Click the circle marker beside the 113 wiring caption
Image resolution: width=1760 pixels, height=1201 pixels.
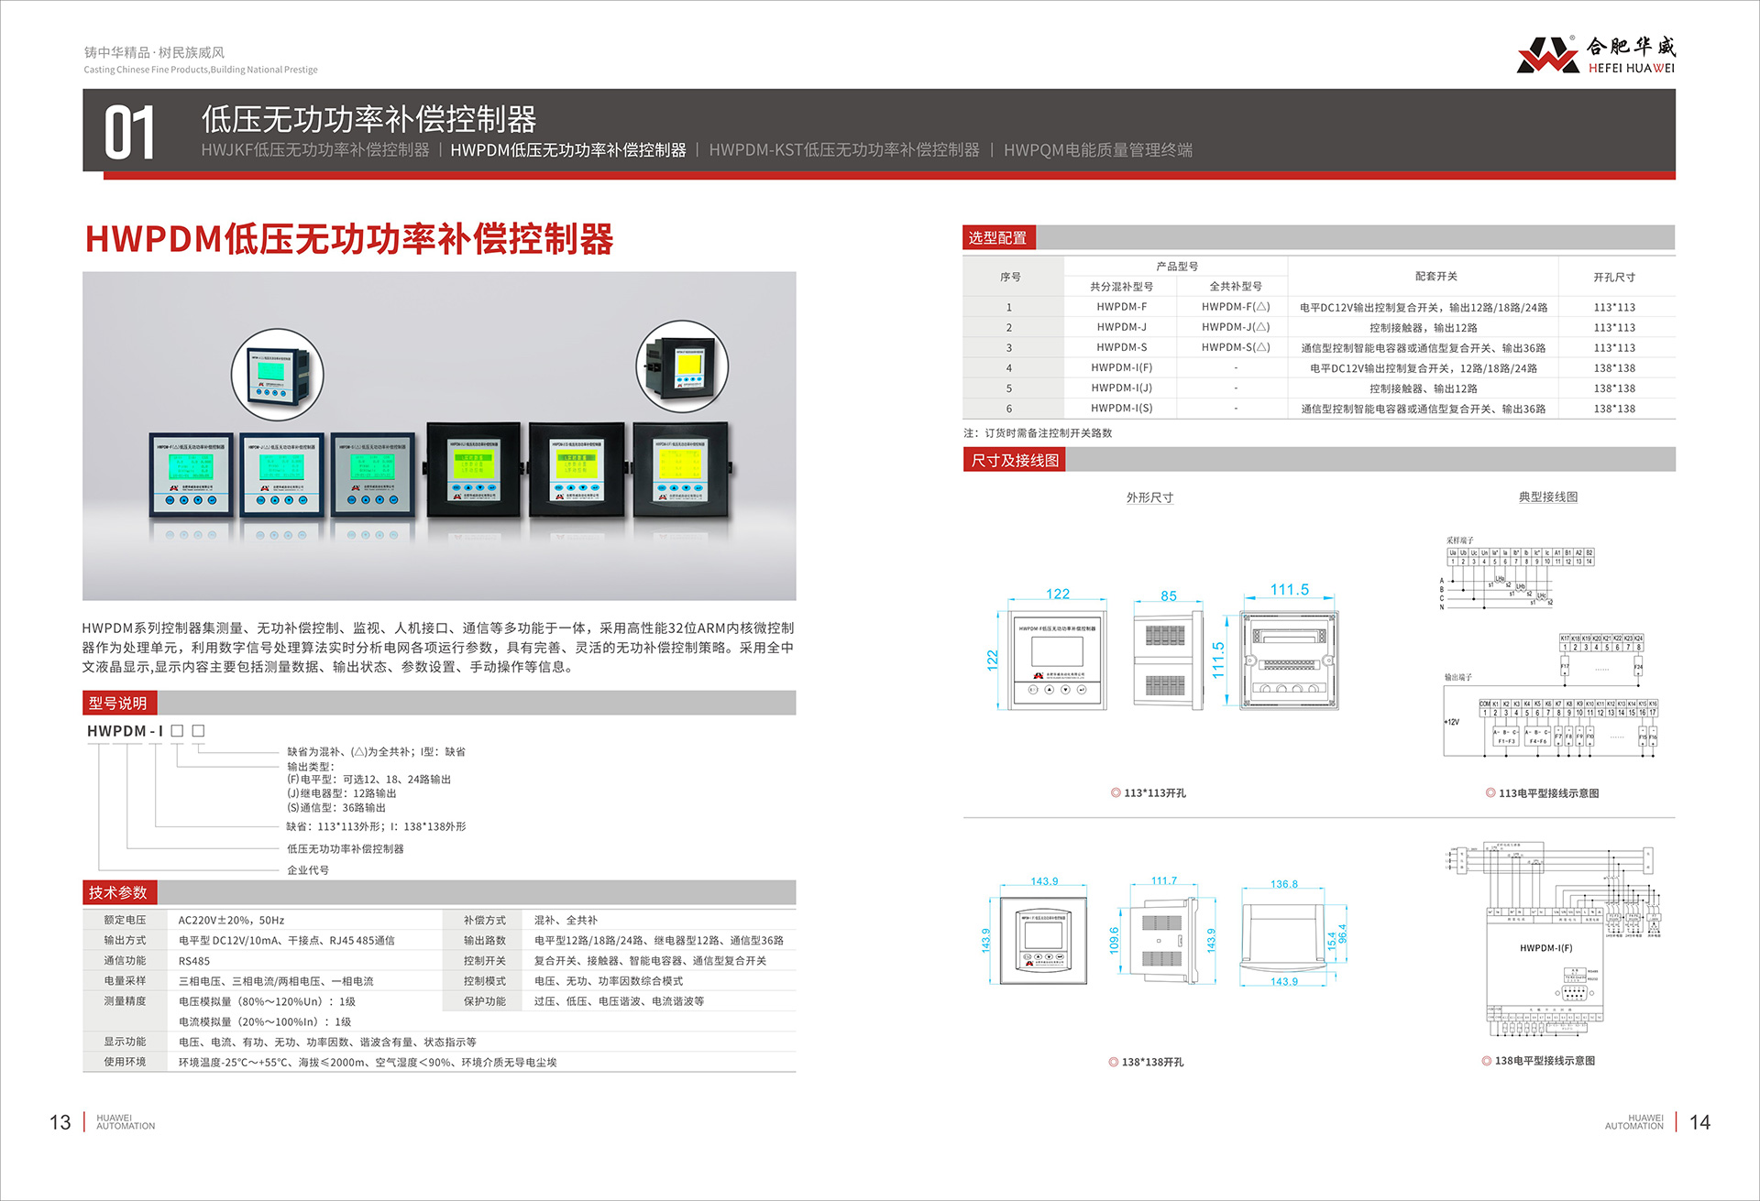coord(1490,793)
